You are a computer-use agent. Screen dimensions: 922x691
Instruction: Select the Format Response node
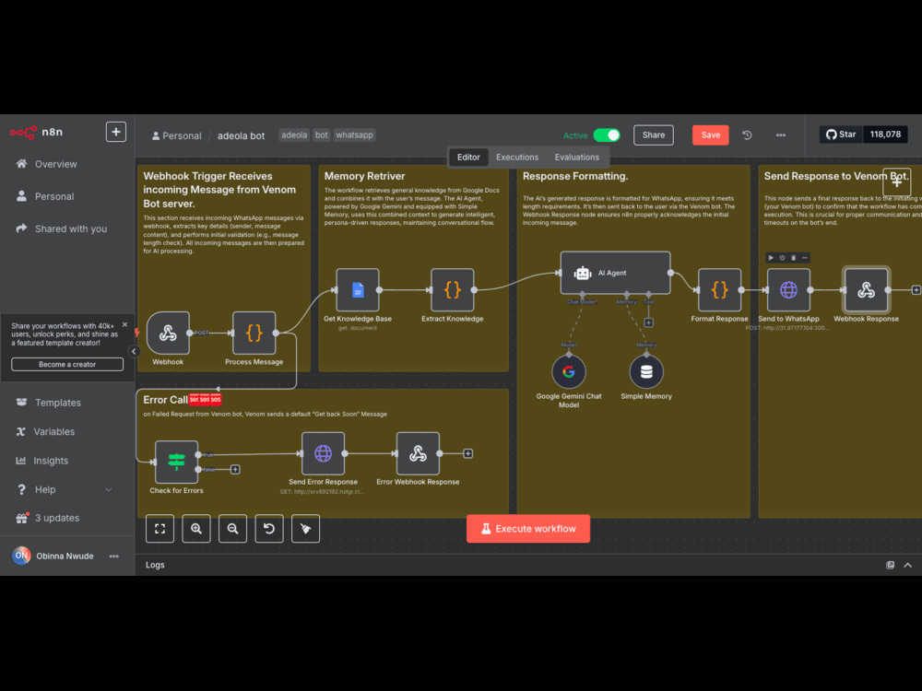point(720,289)
